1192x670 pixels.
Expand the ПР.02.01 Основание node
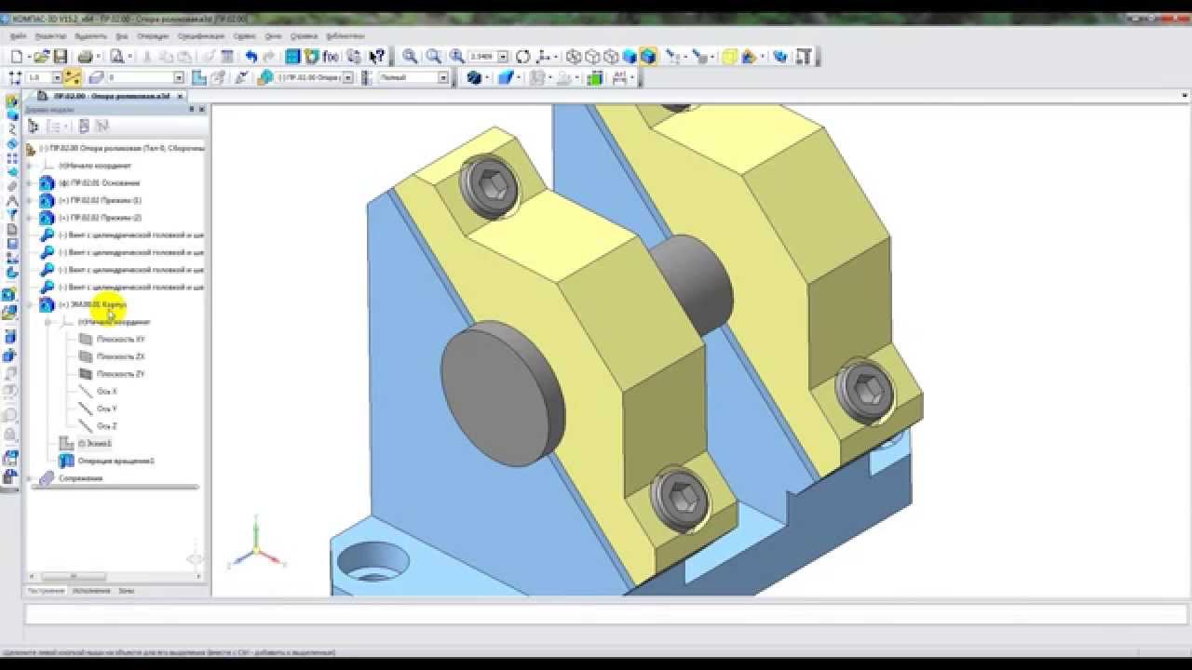pos(30,183)
